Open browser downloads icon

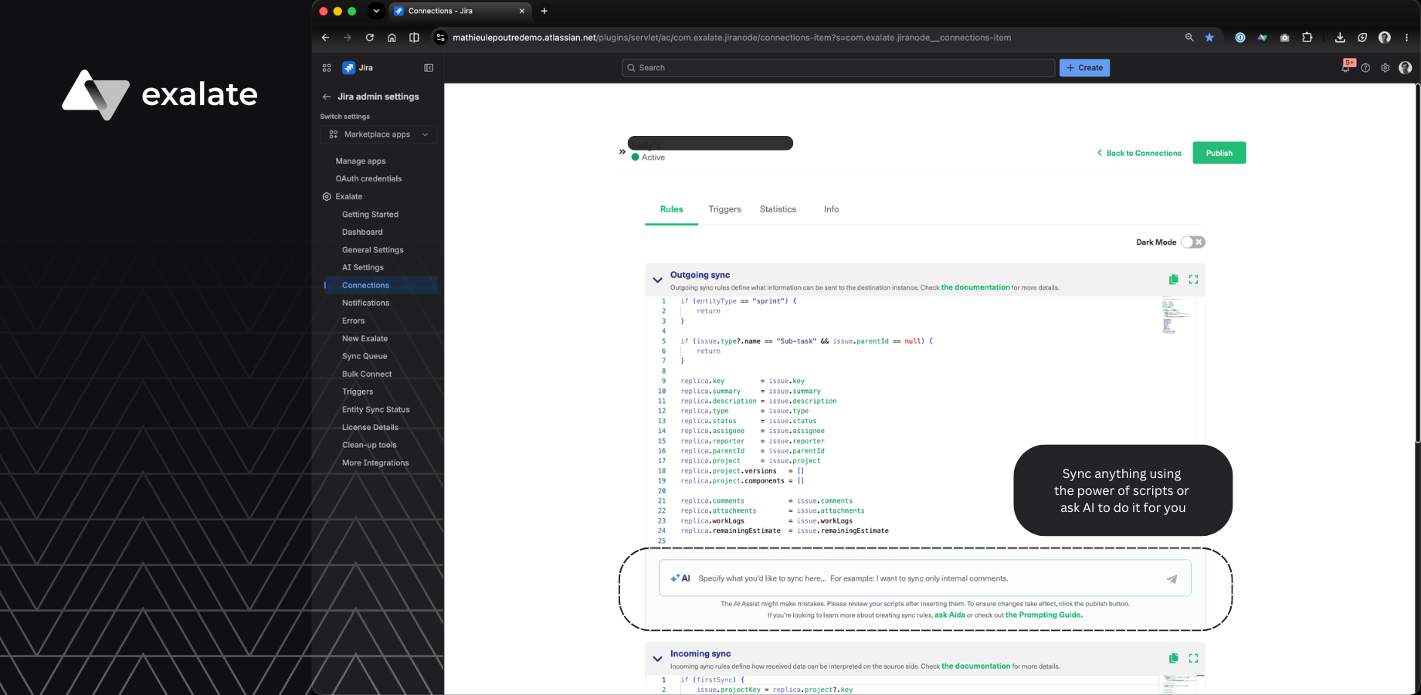pyautogui.click(x=1340, y=37)
